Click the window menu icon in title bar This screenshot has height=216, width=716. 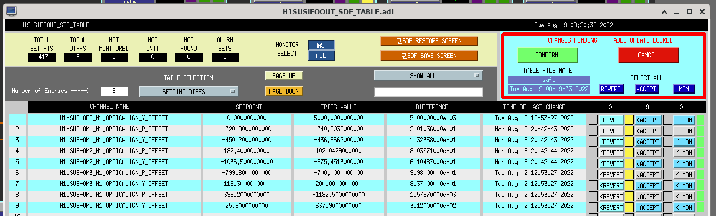[x=10, y=11]
